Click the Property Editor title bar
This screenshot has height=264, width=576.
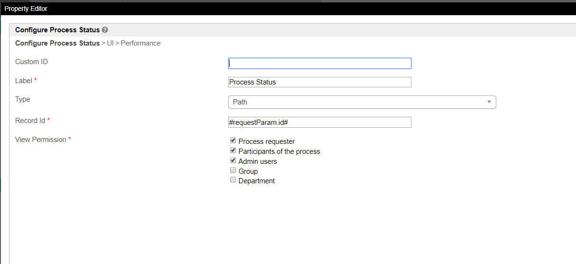click(26, 9)
